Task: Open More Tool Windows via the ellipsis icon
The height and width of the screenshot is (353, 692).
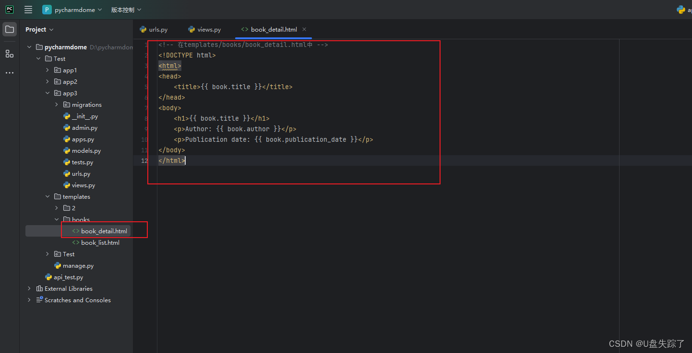Action: (9, 72)
